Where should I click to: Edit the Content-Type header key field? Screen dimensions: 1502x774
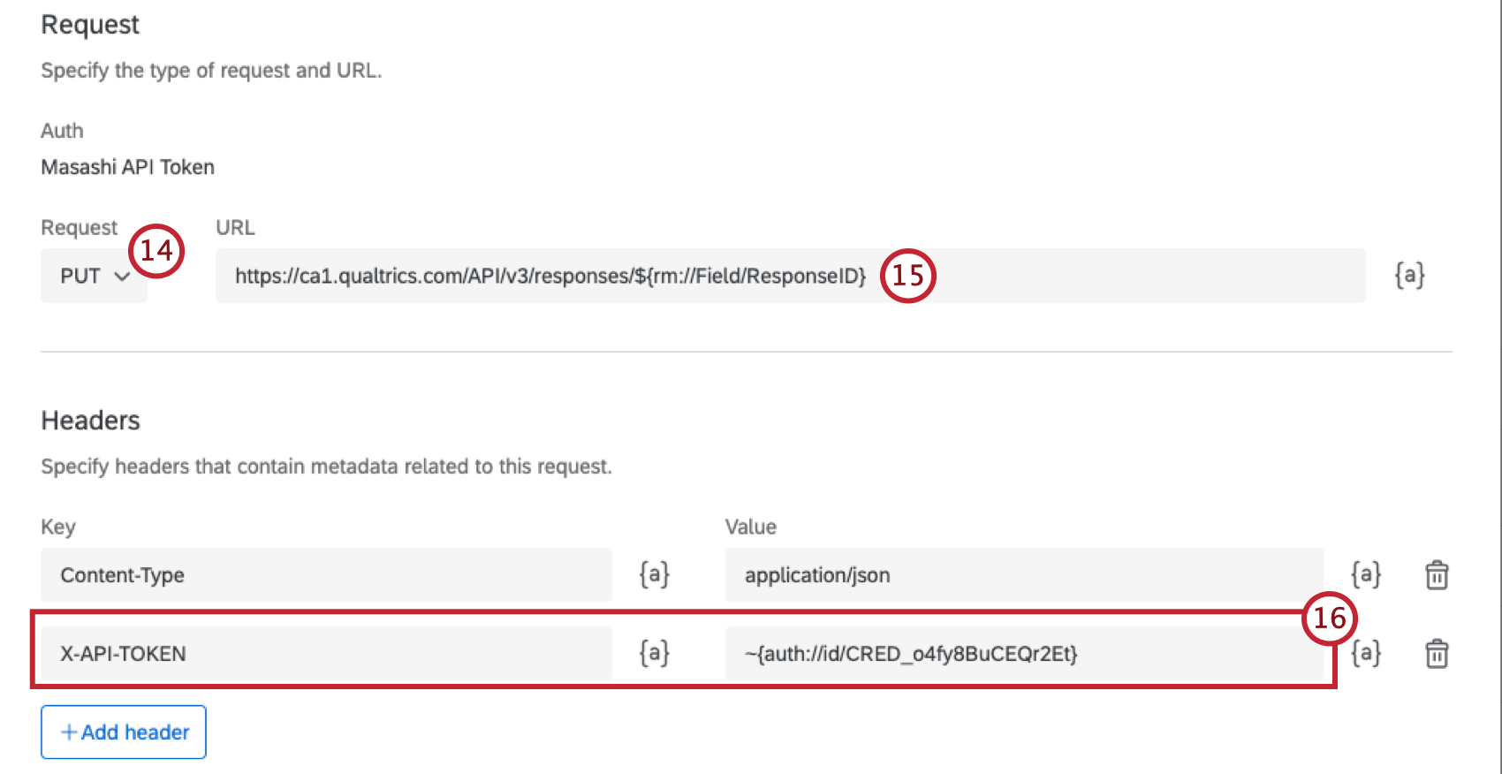pyautogui.click(x=327, y=575)
